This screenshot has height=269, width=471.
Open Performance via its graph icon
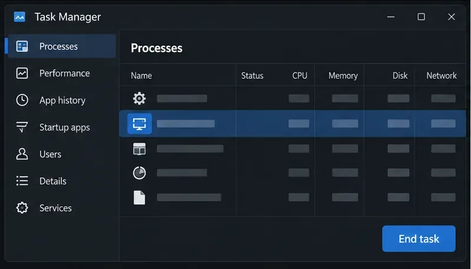tap(22, 73)
